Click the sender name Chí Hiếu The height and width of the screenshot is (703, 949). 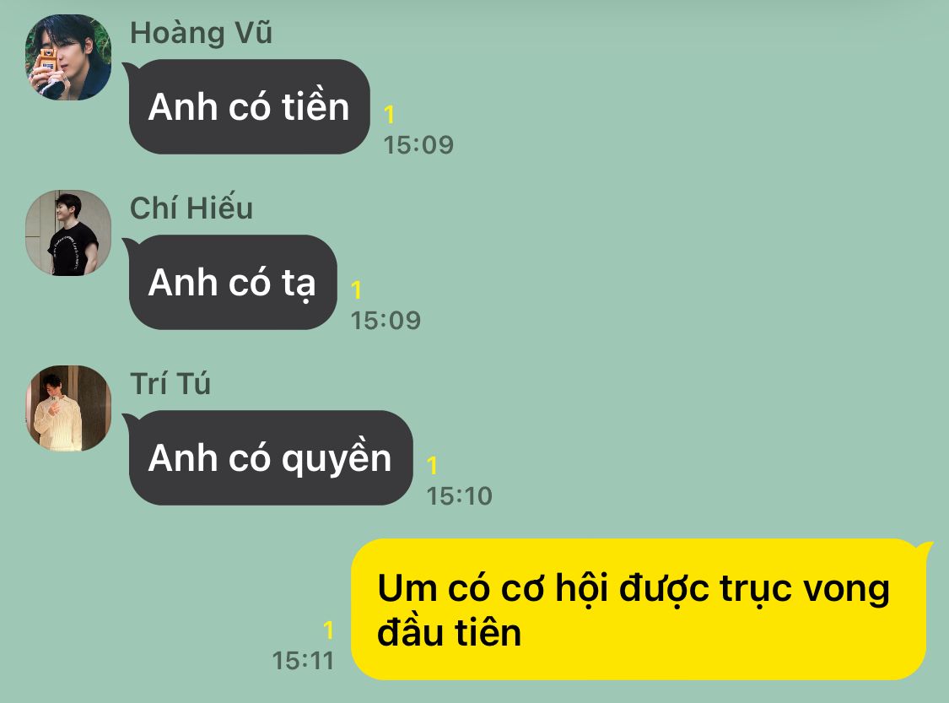pos(191,208)
